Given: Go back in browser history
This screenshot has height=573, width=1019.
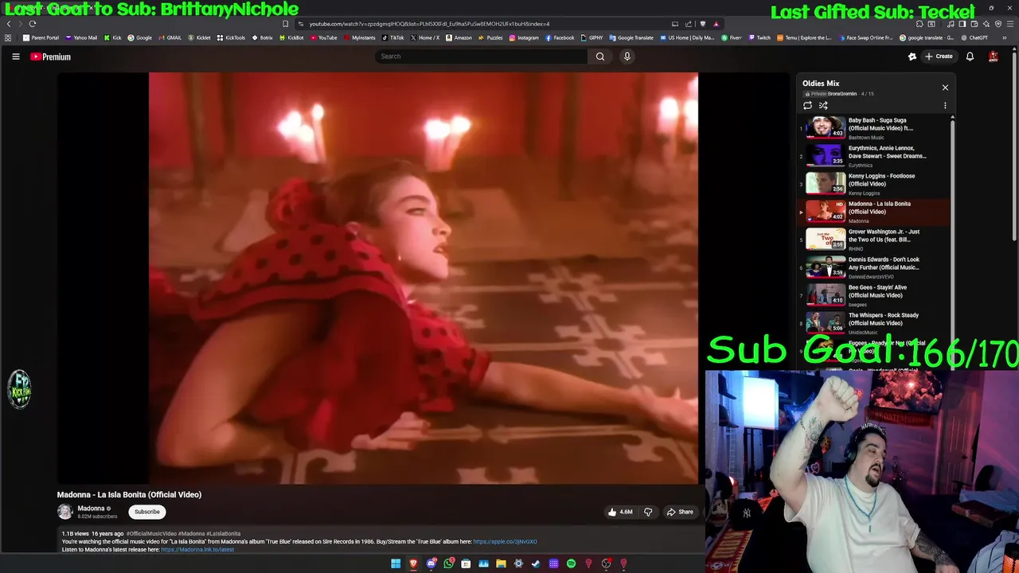Looking at the screenshot, I should click(9, 24).
